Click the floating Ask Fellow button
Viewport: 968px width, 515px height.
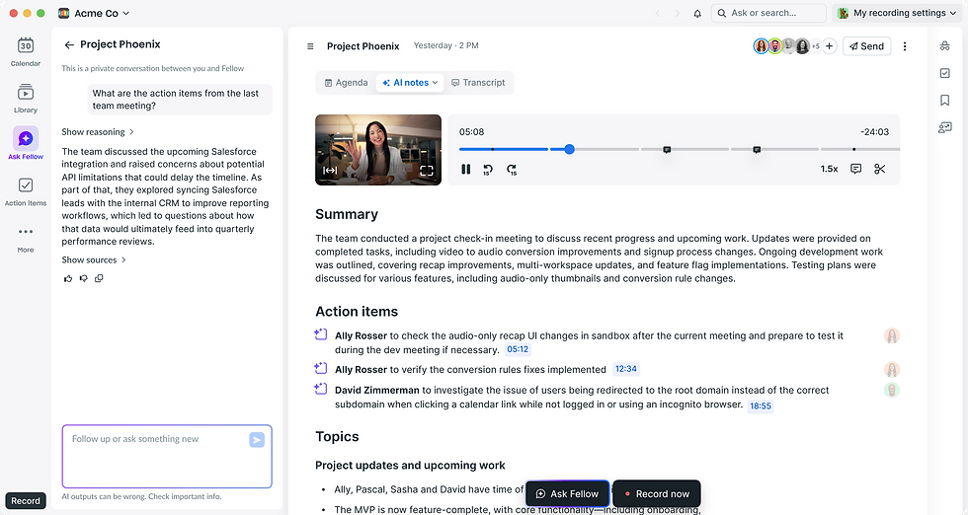click(567, 494)
